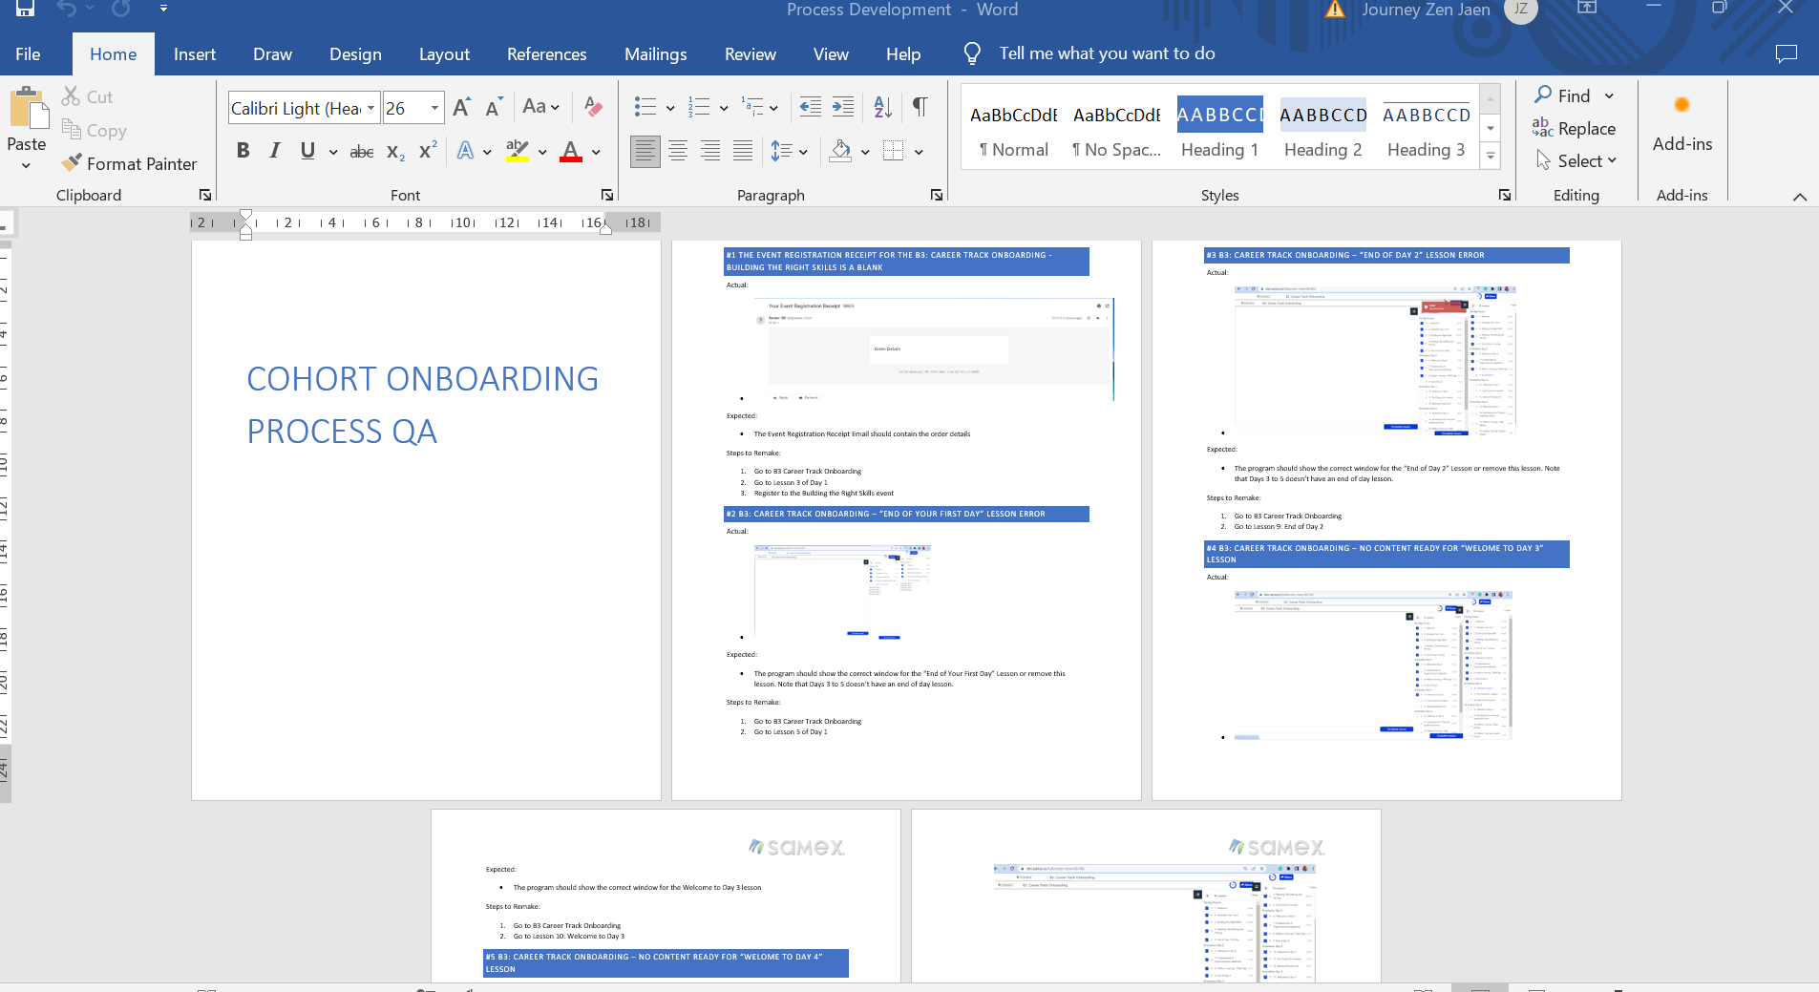Toggle Bold formatting
1819x992 pixels.
[x=243, y=151]
